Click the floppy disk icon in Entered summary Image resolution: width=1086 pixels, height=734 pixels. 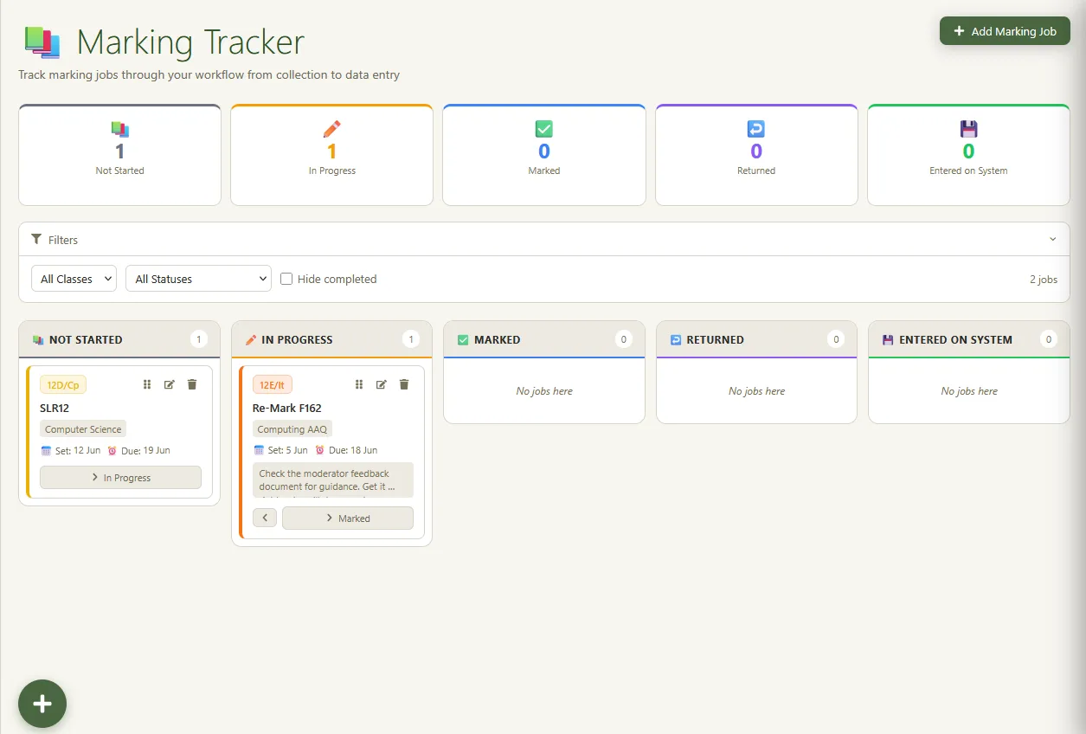(968, 129)
